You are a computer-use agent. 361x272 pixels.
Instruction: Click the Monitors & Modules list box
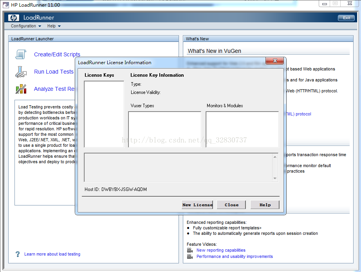[242, 130]
